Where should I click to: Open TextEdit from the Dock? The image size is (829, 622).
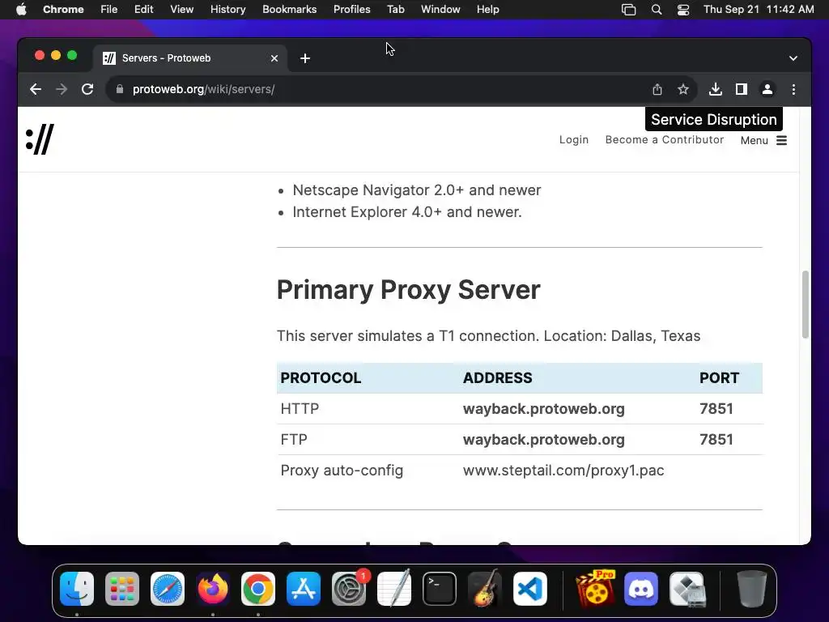pos(394,589)
